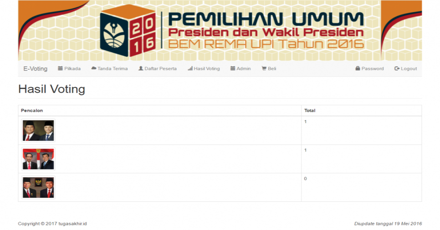Image resolution: width=440 pixels, height=230 pixels.
Task: Click the Hasil Voting page heading
Action: point(51,89)
